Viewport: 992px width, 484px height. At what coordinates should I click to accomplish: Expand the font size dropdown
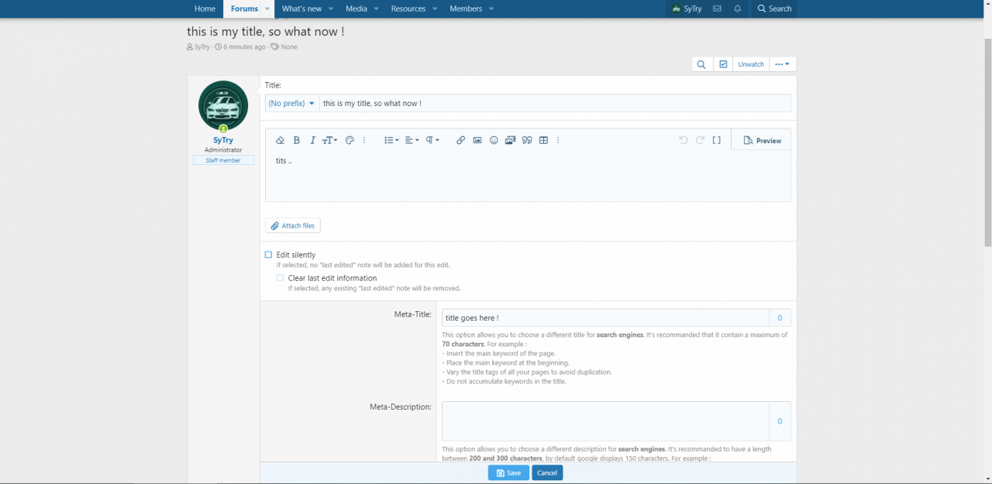(x=330, y=140)
